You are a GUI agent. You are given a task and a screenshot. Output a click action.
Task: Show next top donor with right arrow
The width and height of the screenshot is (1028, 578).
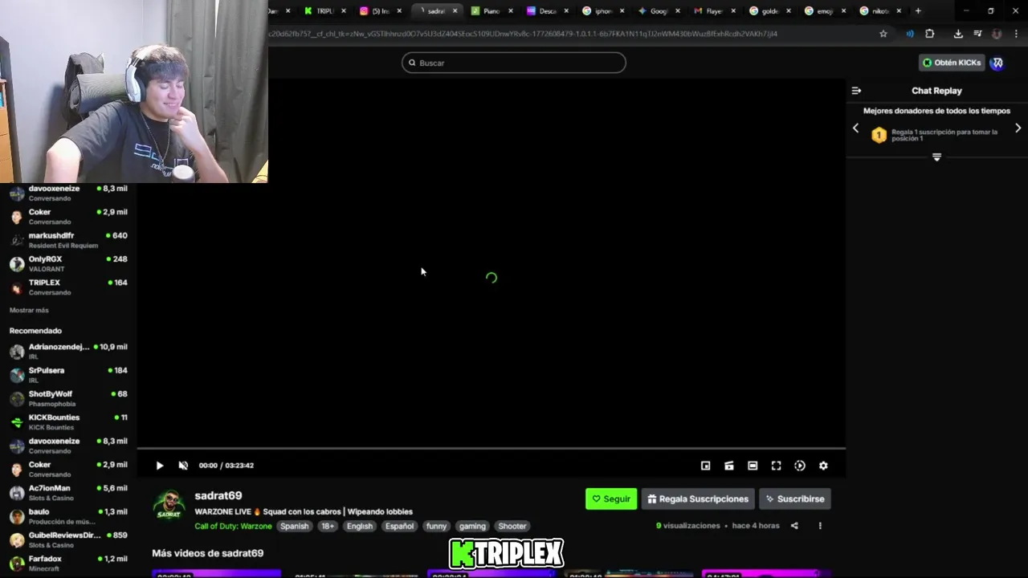click(x=1018, y=128)
